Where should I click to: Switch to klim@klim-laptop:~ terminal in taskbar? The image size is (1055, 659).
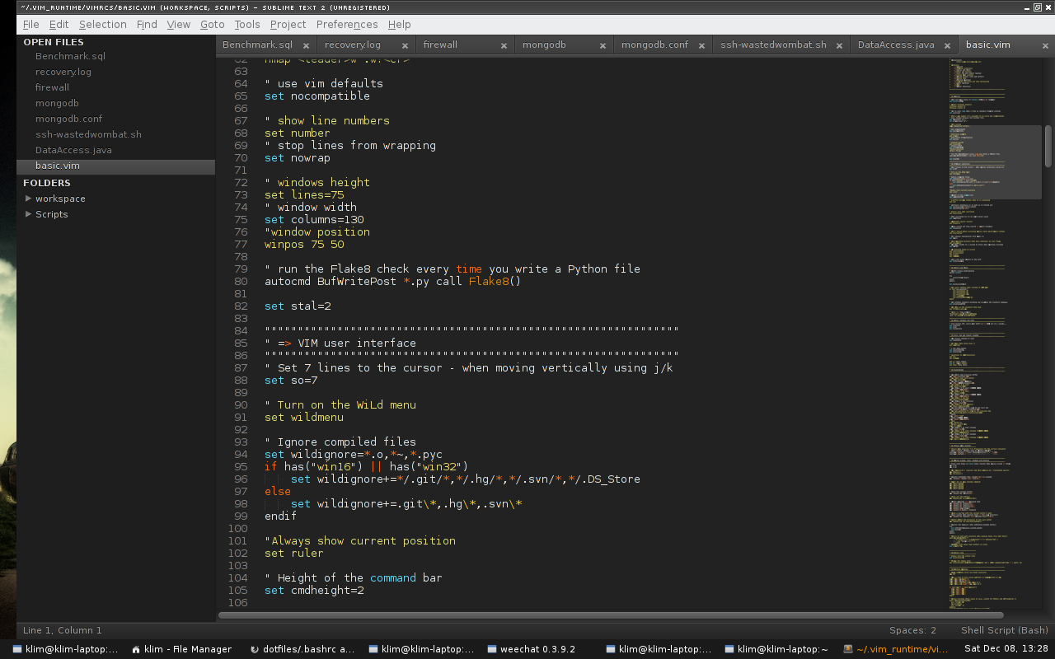tap(776, 649)
